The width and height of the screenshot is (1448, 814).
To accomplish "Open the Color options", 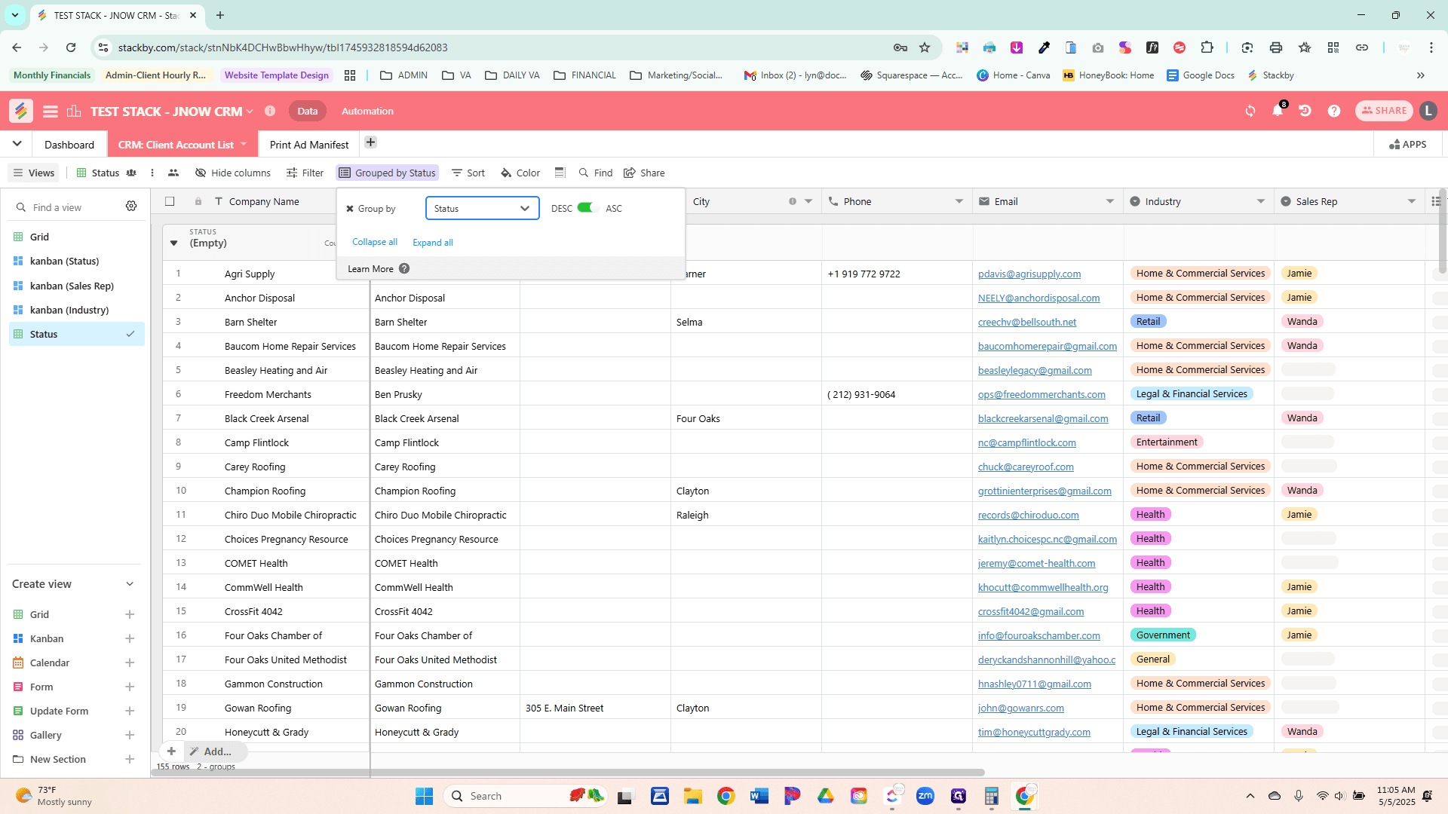I will pos(520,173).
